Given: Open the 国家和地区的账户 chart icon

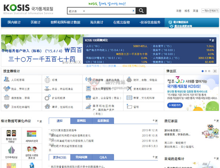Looking at the screenshot, I should pyautogui.click(x=88, y=107).
